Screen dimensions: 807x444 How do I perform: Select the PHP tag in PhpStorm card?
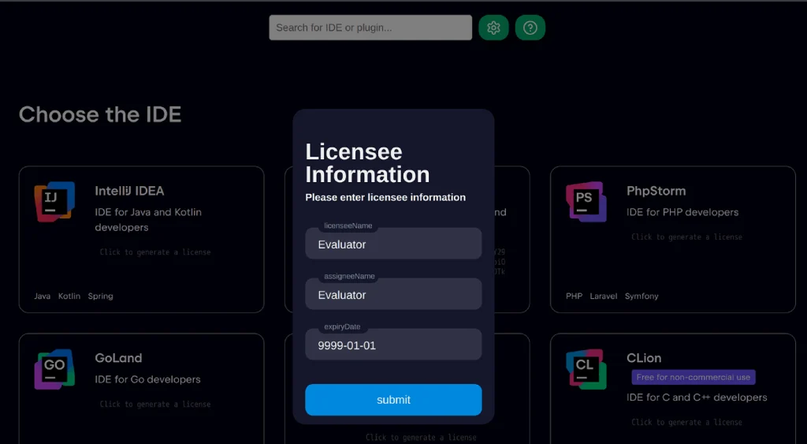click(574, 297)
